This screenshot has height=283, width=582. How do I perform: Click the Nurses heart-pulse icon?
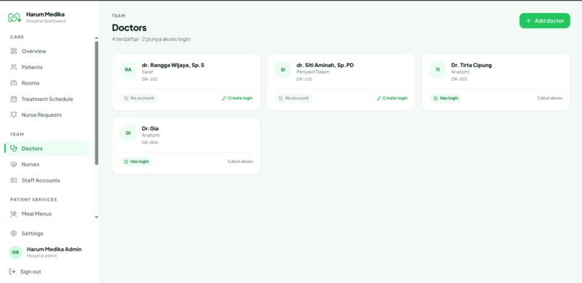[14, 165]
